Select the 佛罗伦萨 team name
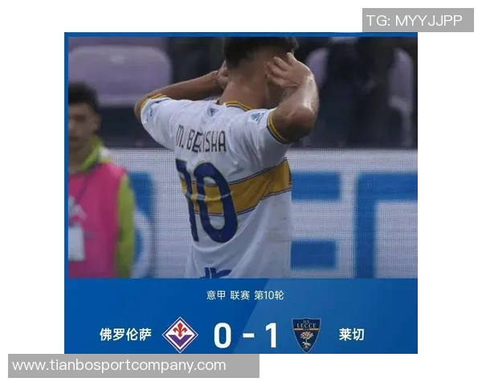The image size is (482, 386). pyautogui.click(x=125, y=335)
